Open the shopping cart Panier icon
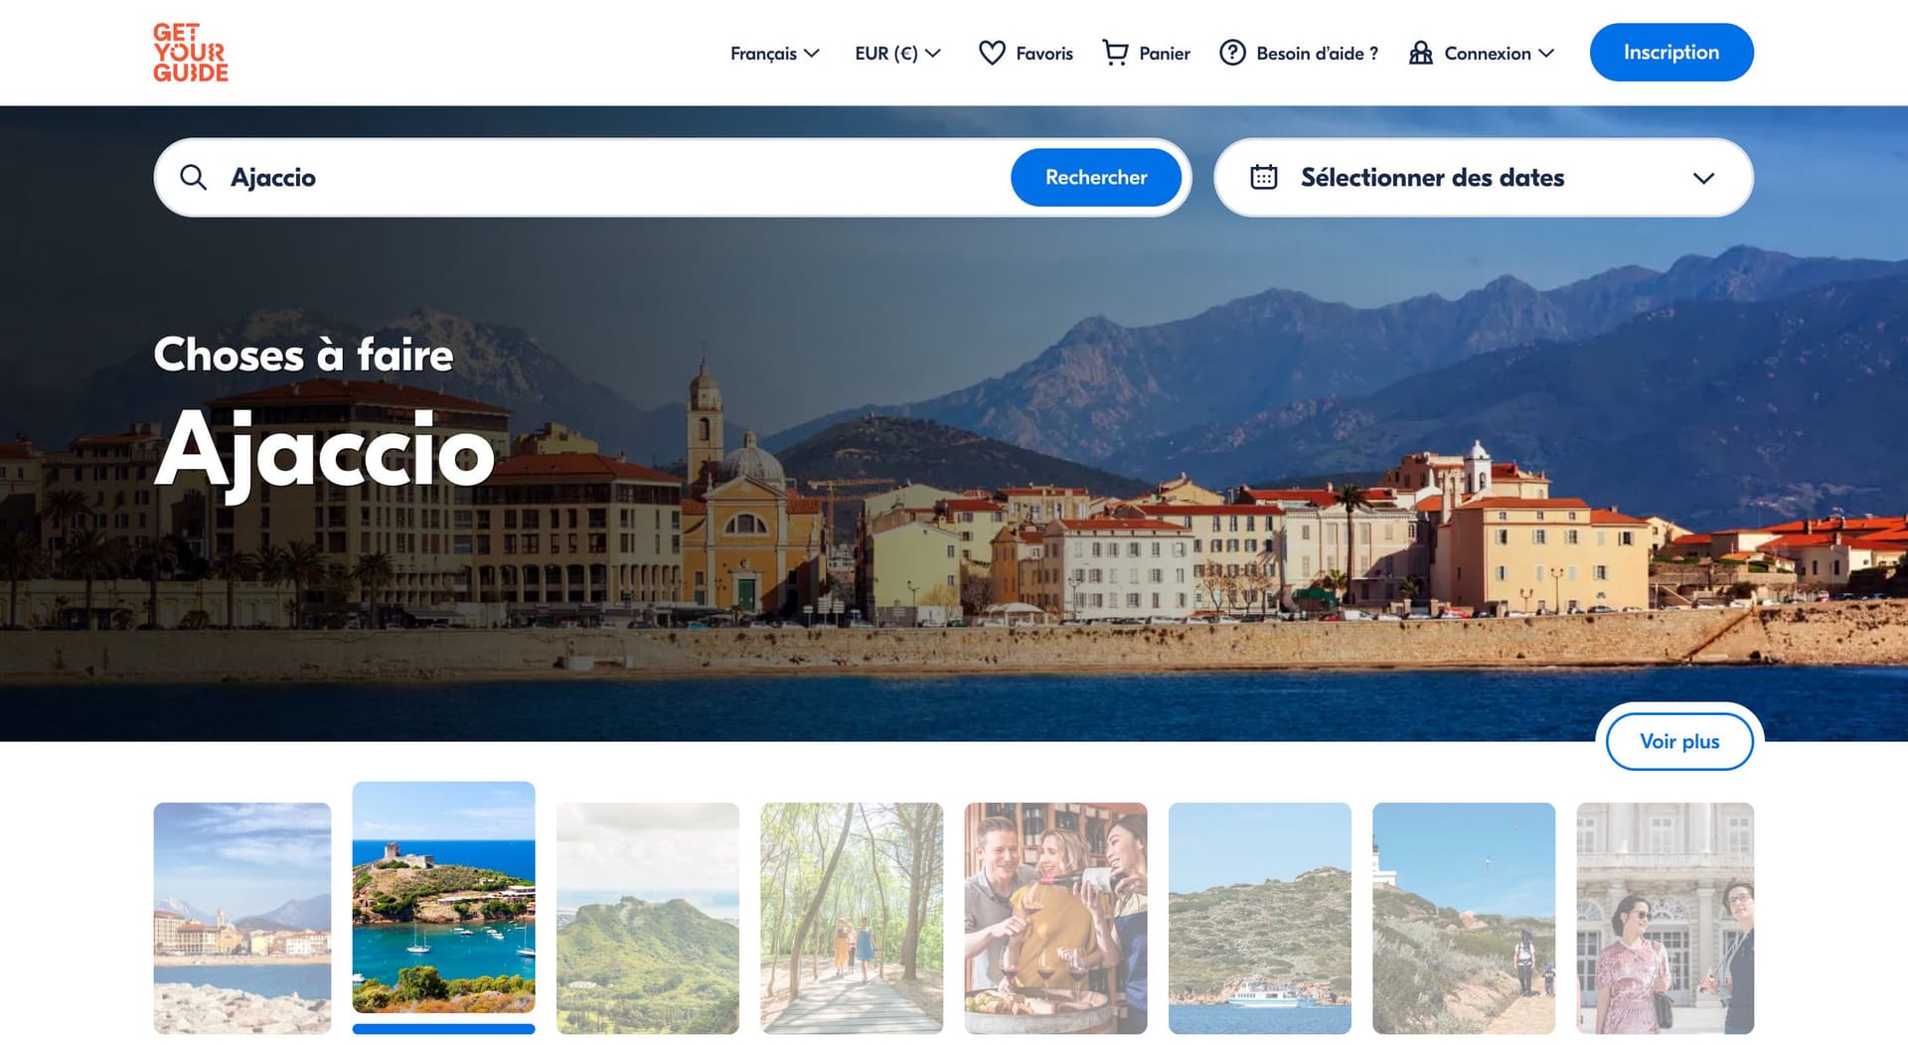The image size is (1908, 1045). (1115, 53)
